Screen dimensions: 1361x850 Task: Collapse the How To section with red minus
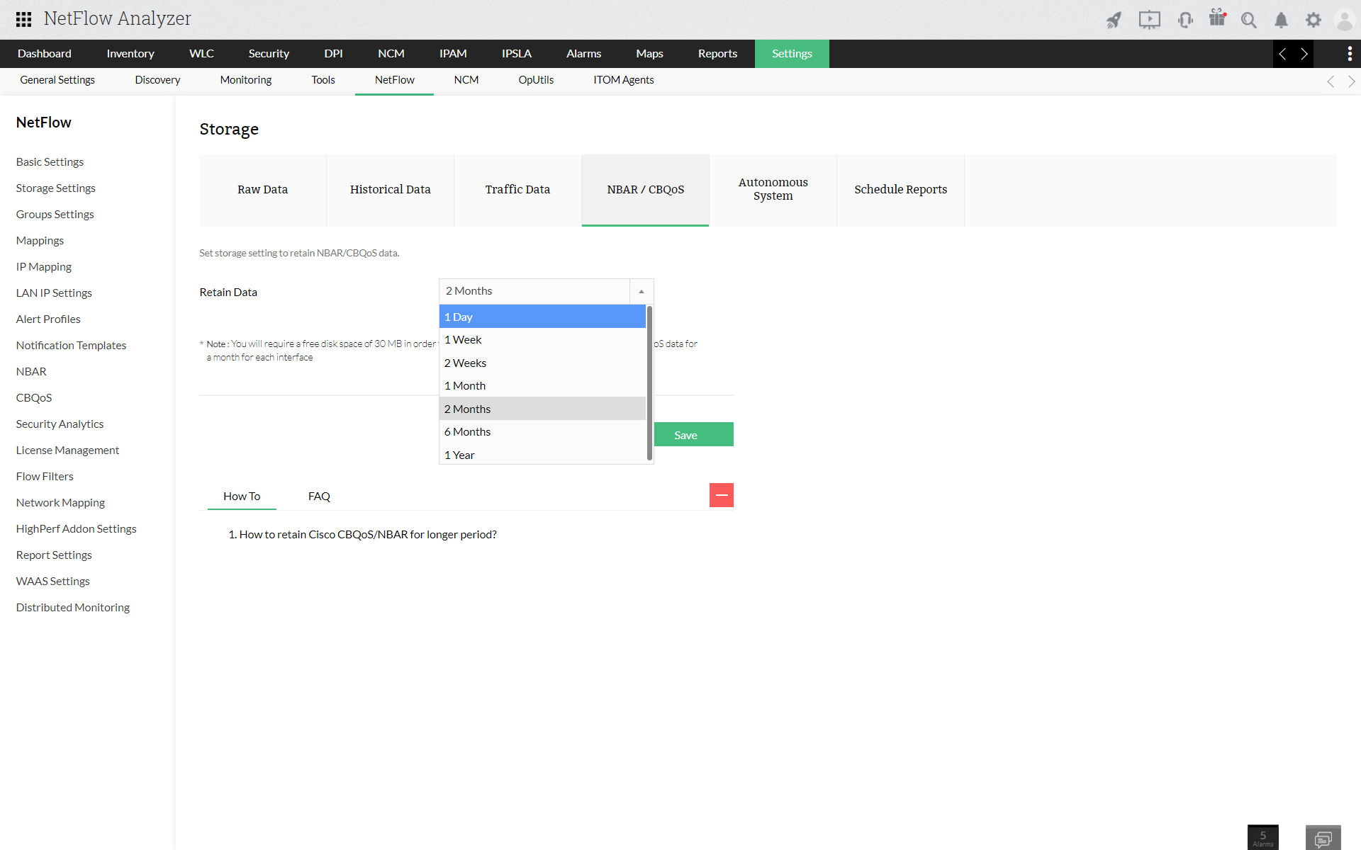click(721, 494)
